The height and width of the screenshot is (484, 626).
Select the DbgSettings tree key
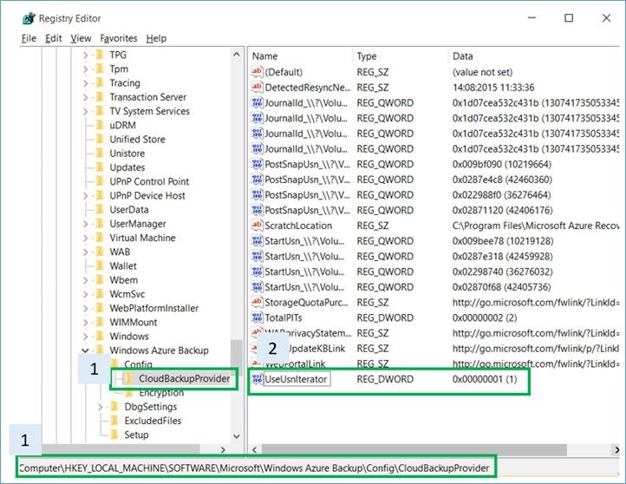(151, 407)
